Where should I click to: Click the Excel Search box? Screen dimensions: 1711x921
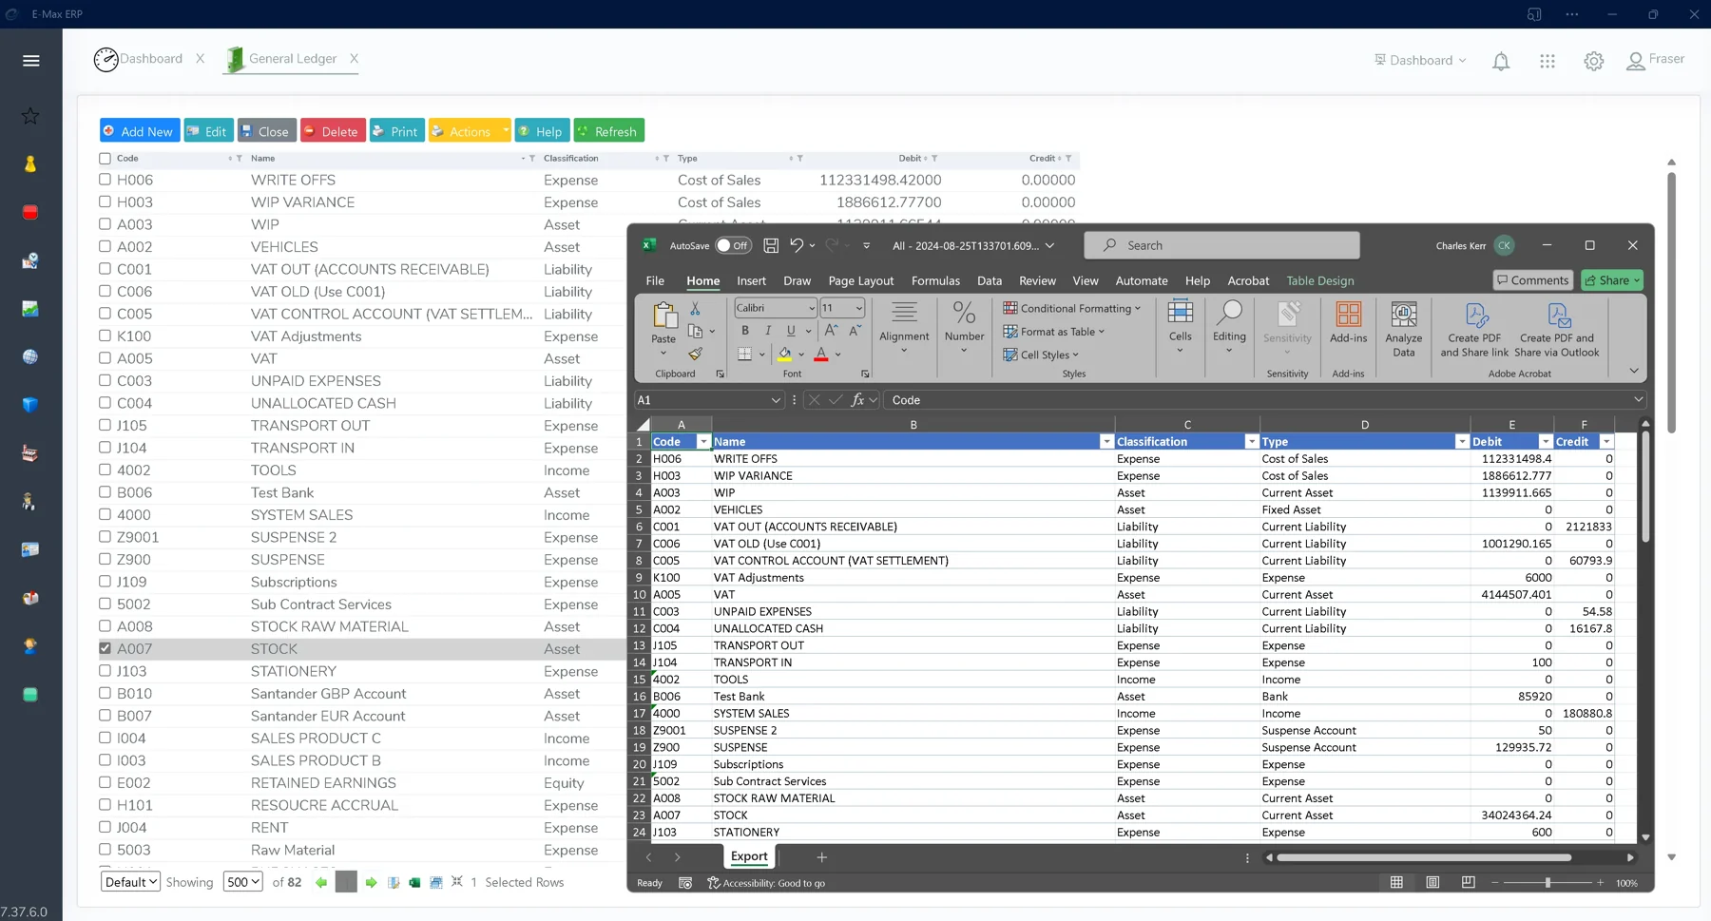click(1221, 245)
